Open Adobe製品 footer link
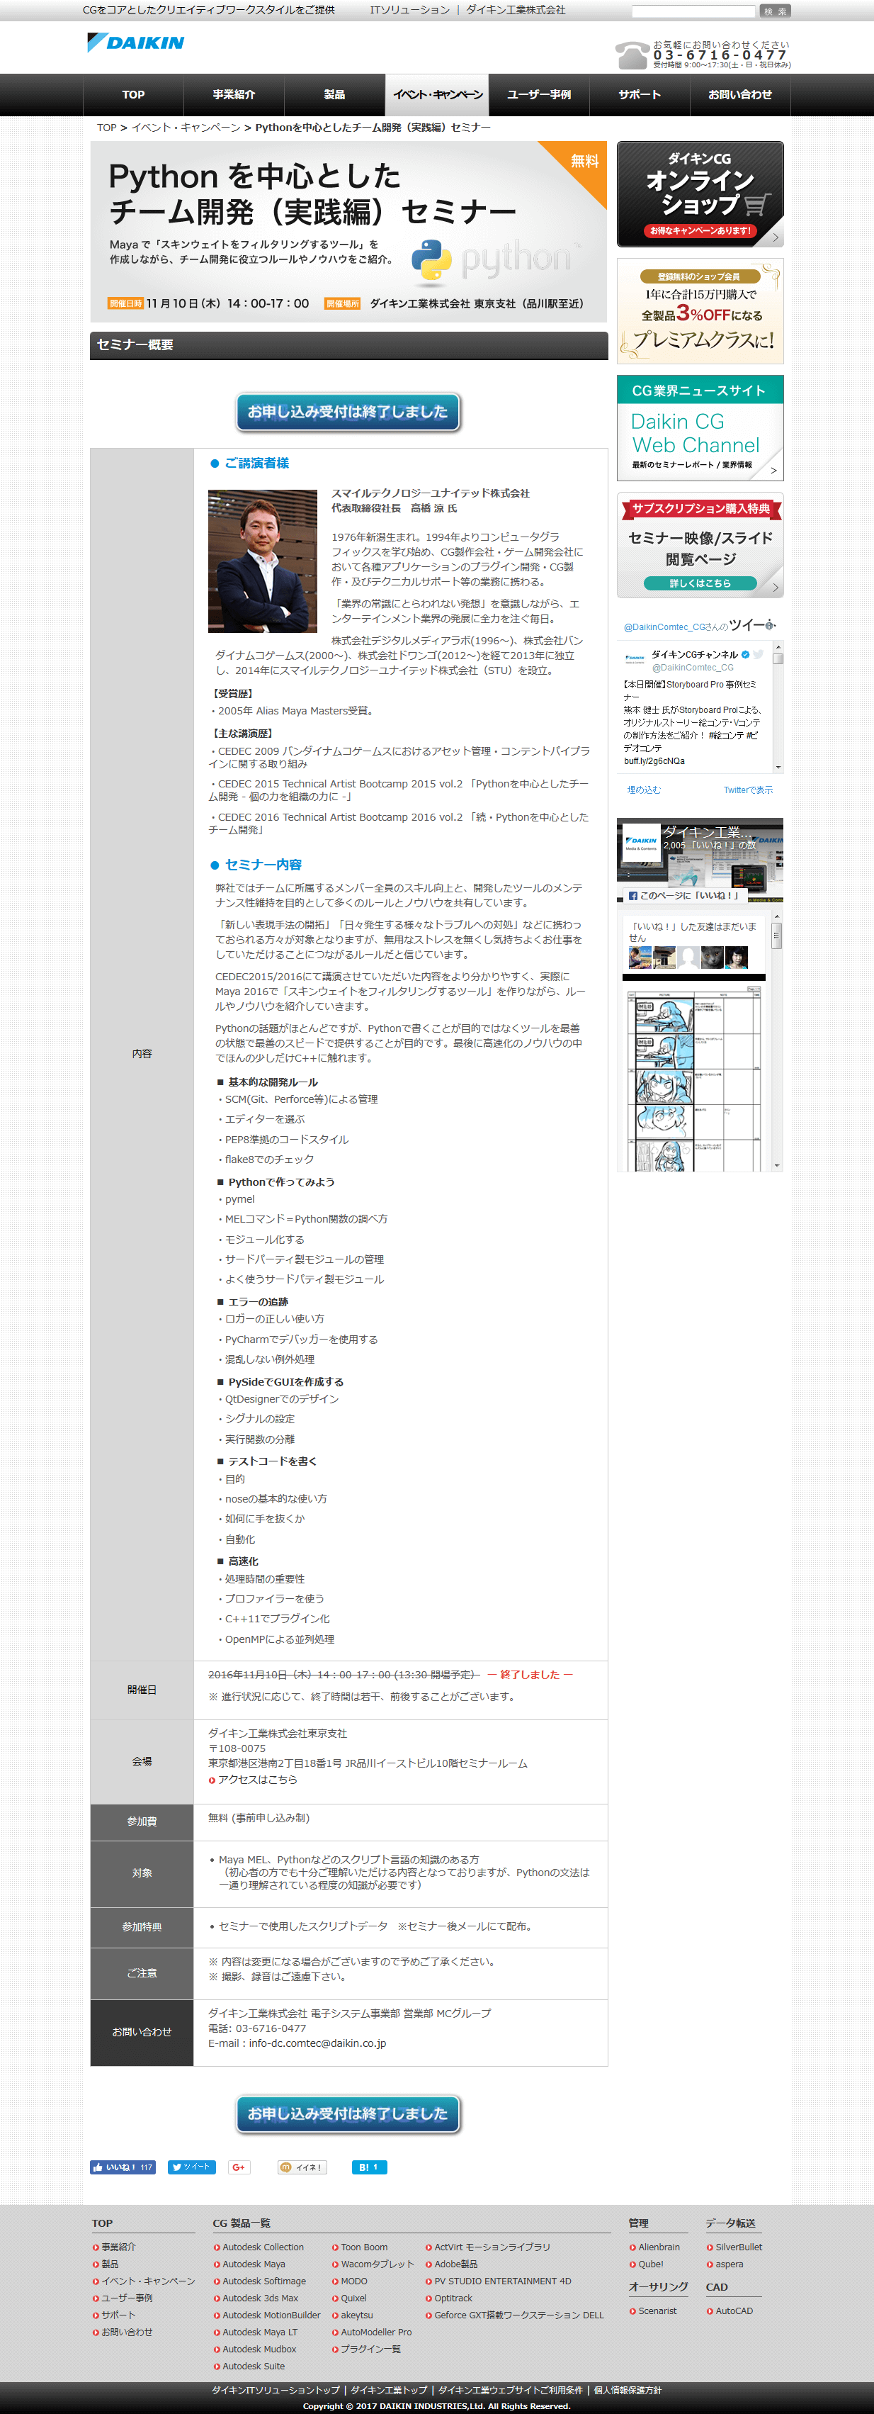 coord(455,2264)
